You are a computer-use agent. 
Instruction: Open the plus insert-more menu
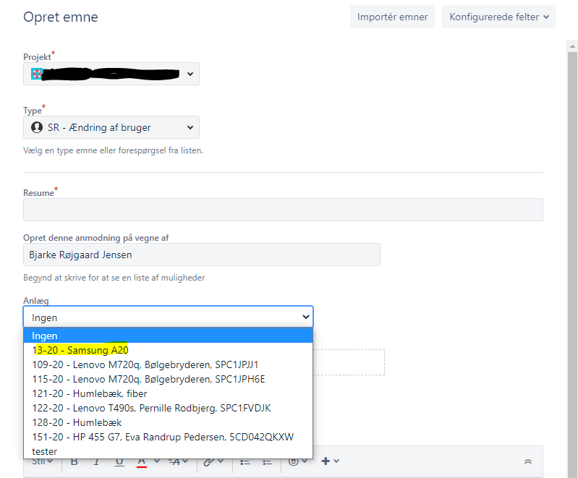[330, 461]
